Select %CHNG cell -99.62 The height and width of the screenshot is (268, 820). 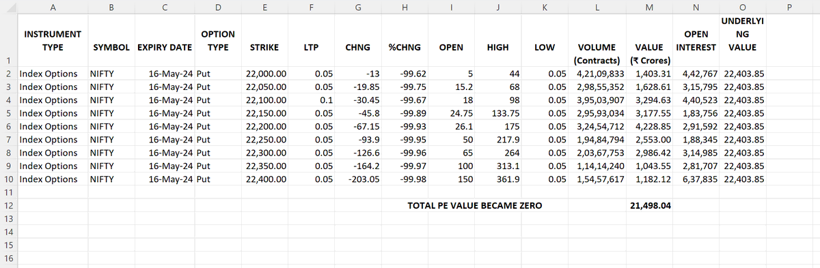(x=405, y=74)
